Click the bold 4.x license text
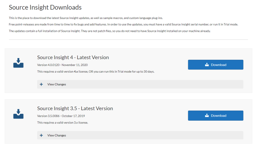 (x=76, y=72)
